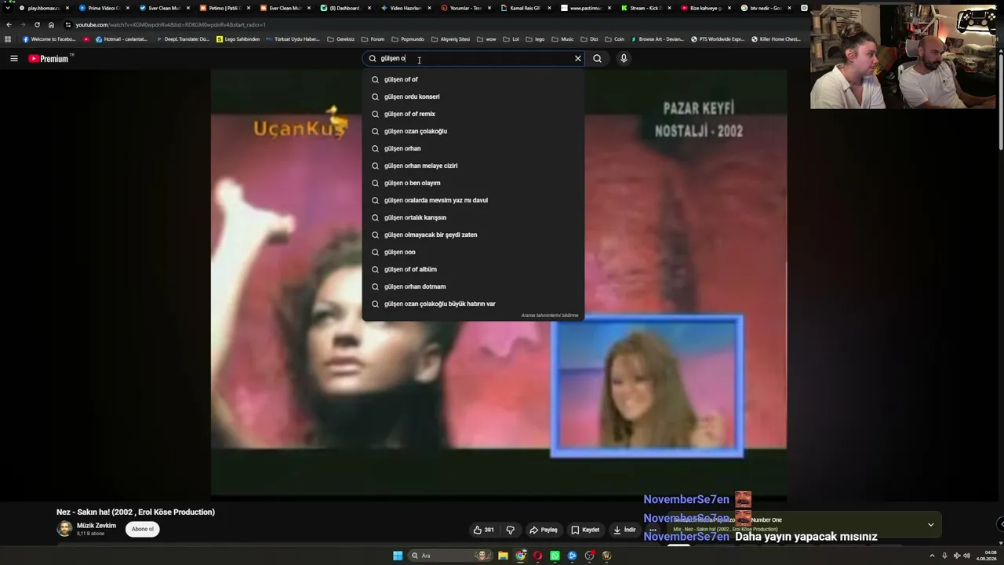Open Chrome from the taskbar

[520, 556]
